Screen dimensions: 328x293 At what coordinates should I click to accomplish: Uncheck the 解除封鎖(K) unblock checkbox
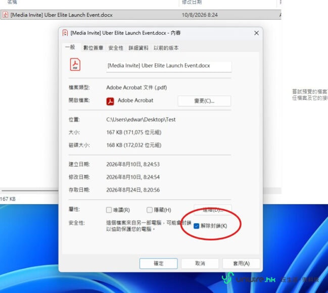[x=196, y=226]
